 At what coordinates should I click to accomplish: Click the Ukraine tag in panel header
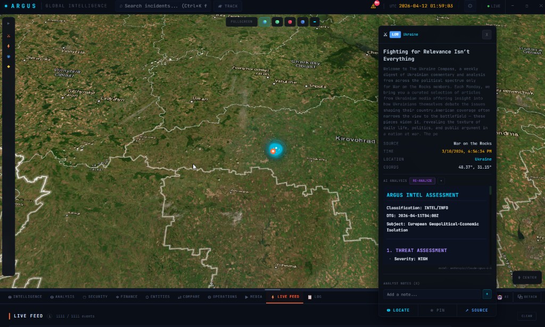coord(410,35)
